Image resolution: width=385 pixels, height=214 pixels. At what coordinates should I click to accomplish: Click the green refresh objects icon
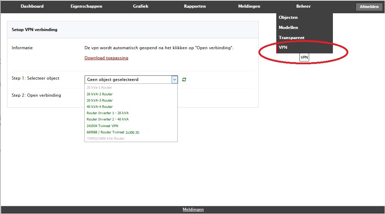[184, 79]
